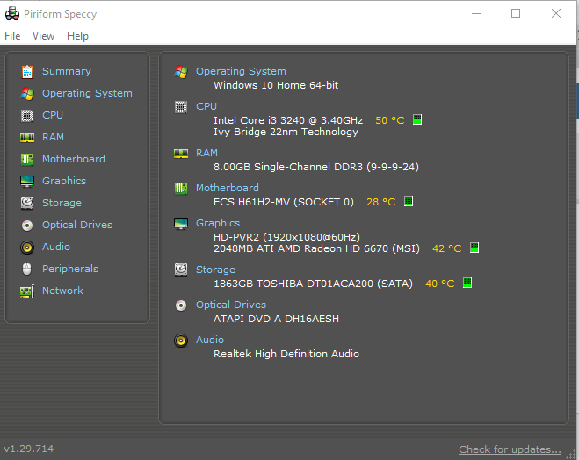Image resolution: width=579 pixels, height=460 pixels.
Task: Open the RAM section from sidebar
Action: pos(53,137)
